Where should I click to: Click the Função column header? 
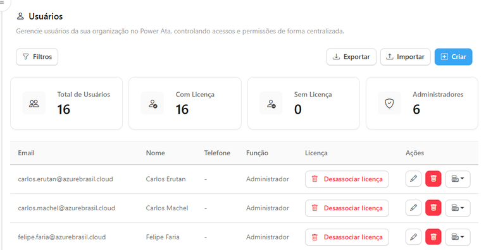pyautogui.click(x=257, y=153)
